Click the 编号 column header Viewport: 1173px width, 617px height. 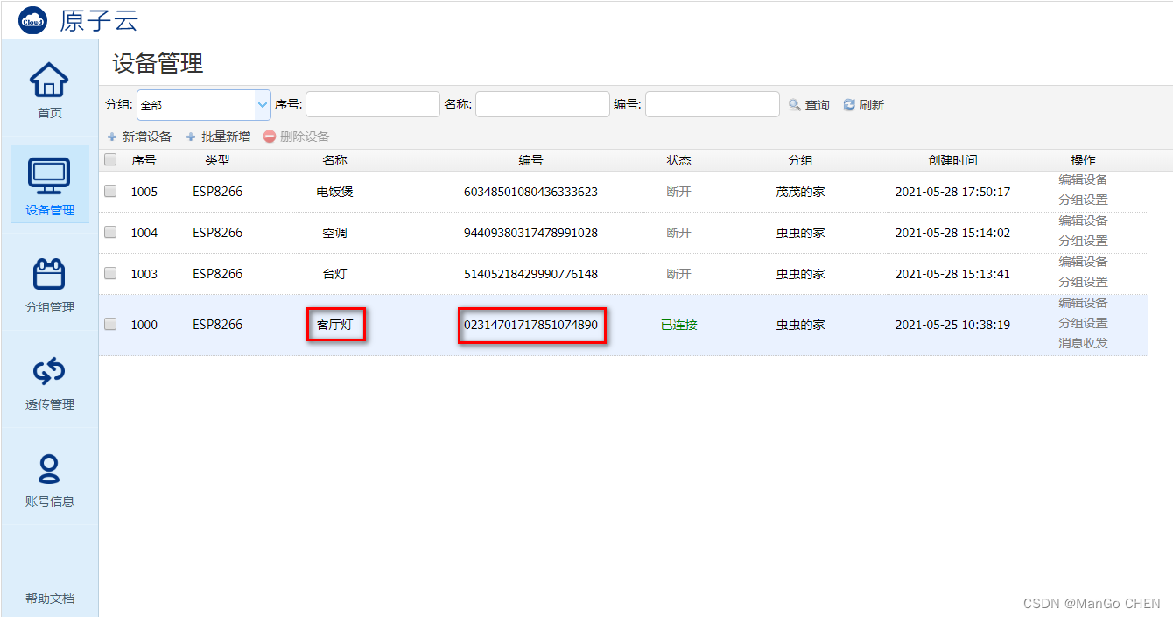pos(530,160)
